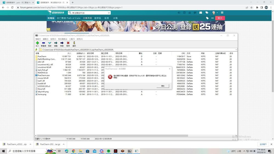This screenshot has height=154, width=274.
Task: Click the Test (測試) toolbar icon
Action: pos(50,43)
